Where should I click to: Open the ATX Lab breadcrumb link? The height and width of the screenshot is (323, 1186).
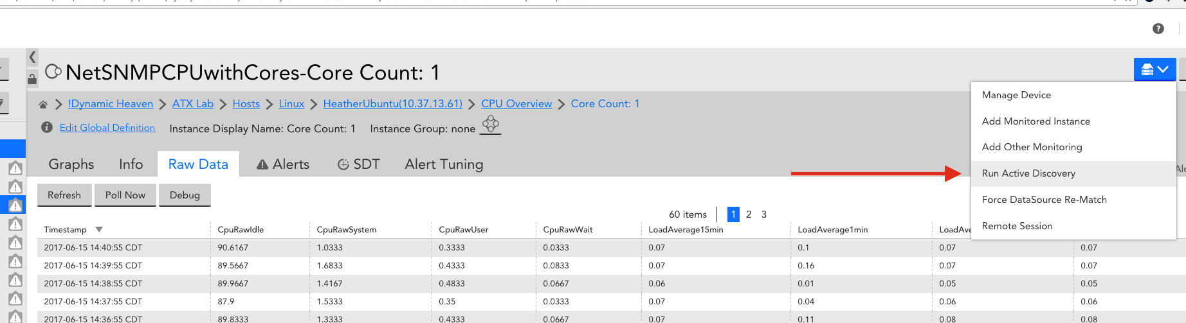point(193,104)
